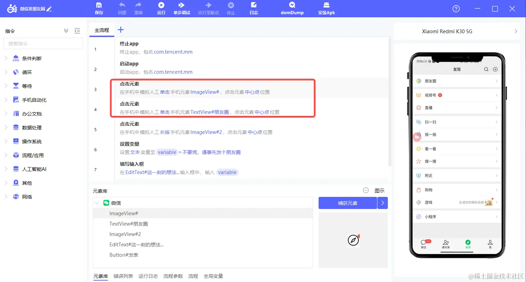This screenshot has height=282, width=526.
Task: Expand the Xiaomi Redmi K30 5G device arrow
Action: point(516,31)
